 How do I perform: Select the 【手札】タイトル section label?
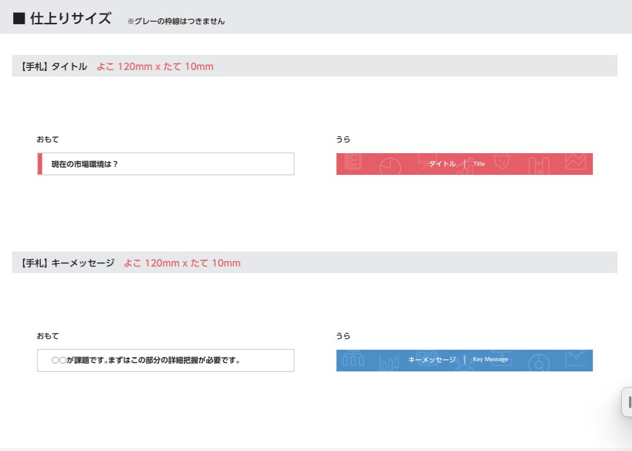pos(54,66)
